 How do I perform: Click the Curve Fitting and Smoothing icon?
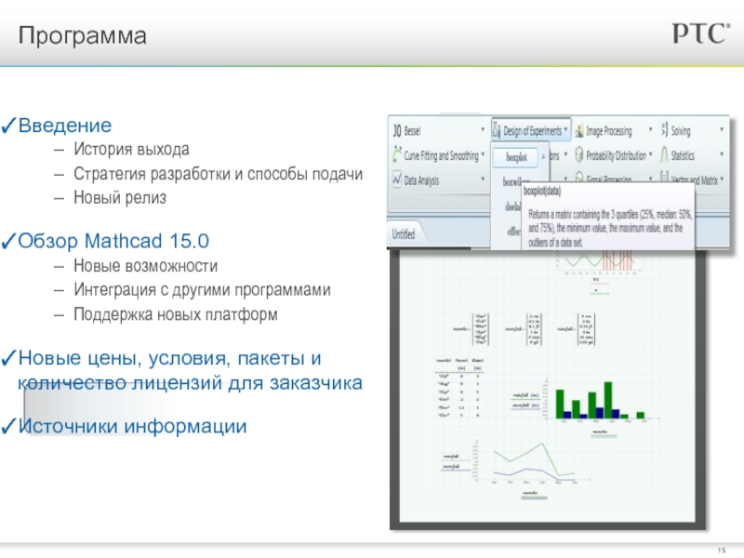click(397, 154)
